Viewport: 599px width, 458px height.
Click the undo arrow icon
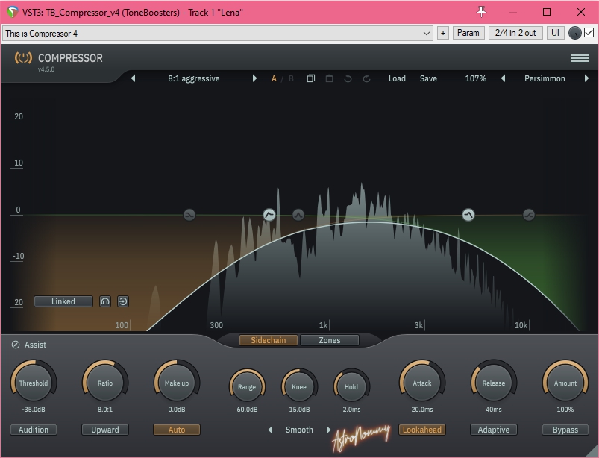pos(348,78)
